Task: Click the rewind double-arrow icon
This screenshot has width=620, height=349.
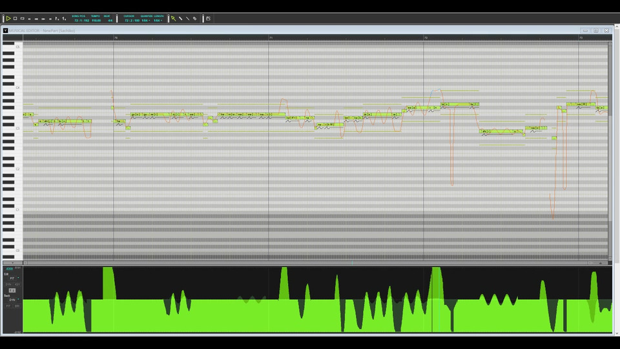Action: coord(36,19)
